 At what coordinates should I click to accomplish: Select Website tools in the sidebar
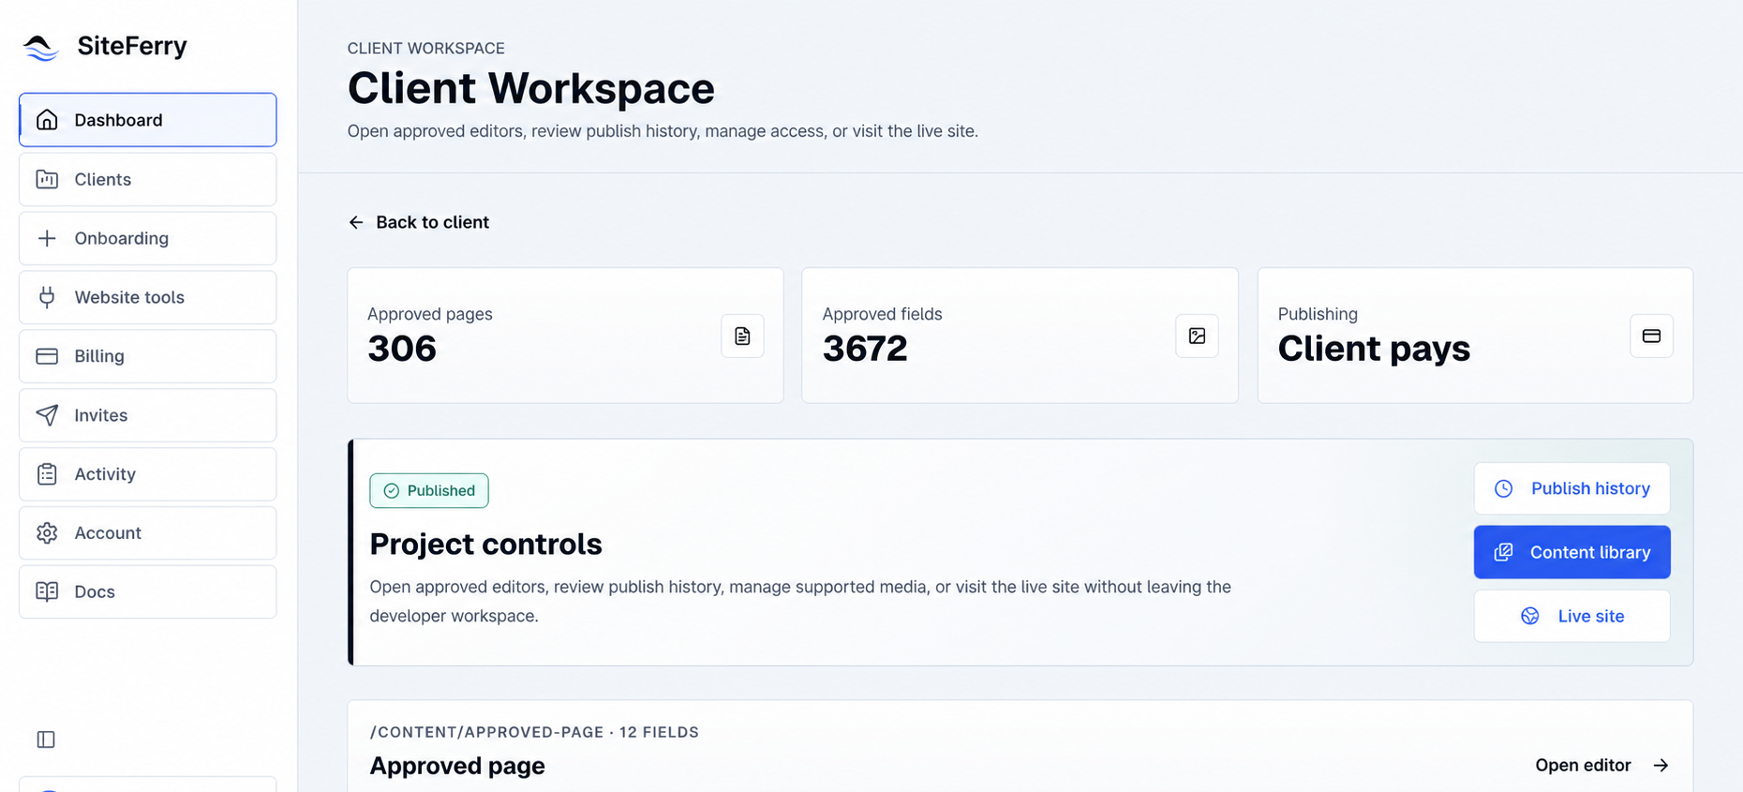[148, 297]
